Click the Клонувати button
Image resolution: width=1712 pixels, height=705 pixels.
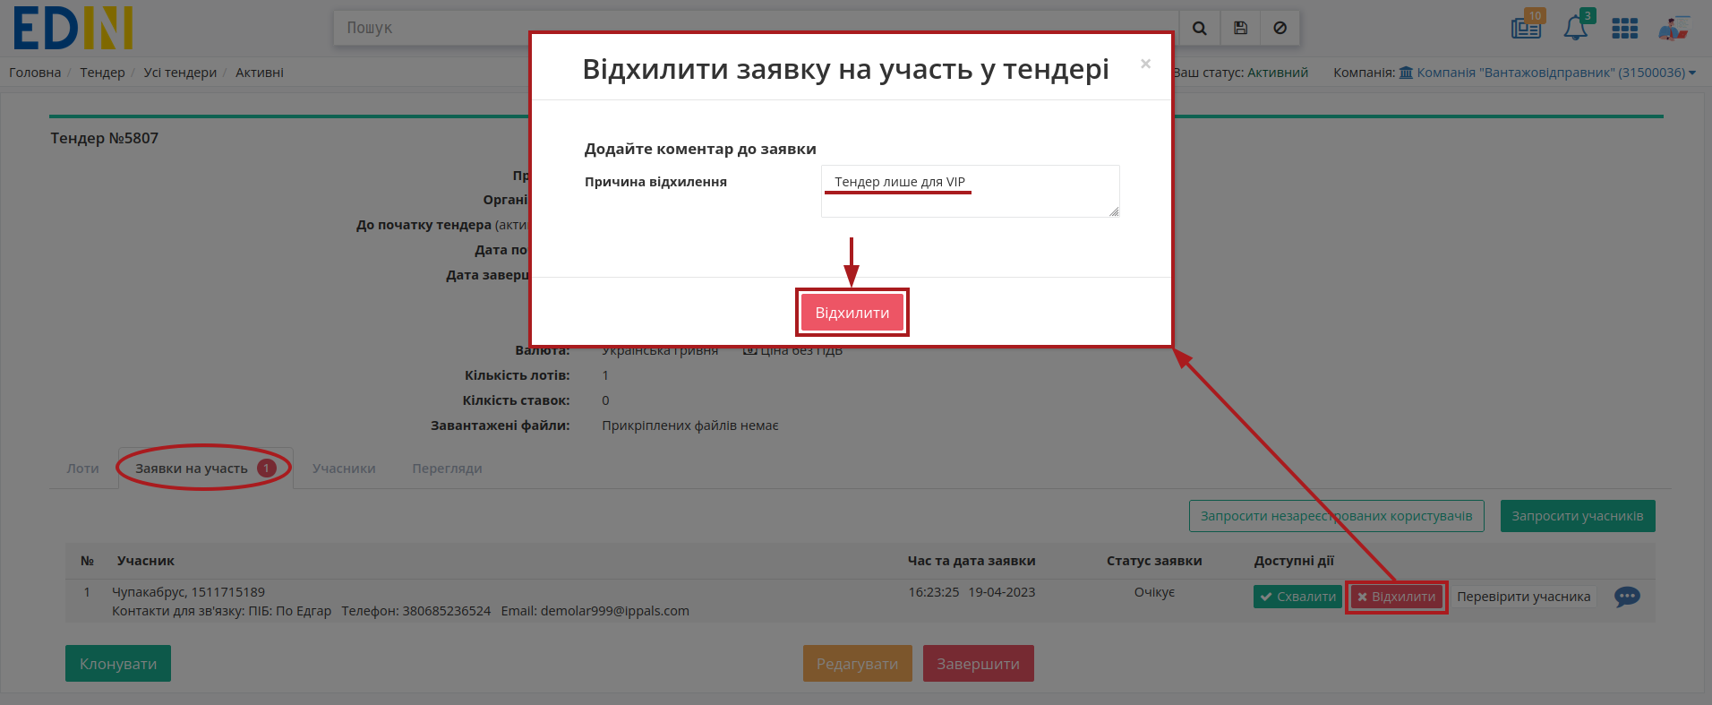point(118,664)
